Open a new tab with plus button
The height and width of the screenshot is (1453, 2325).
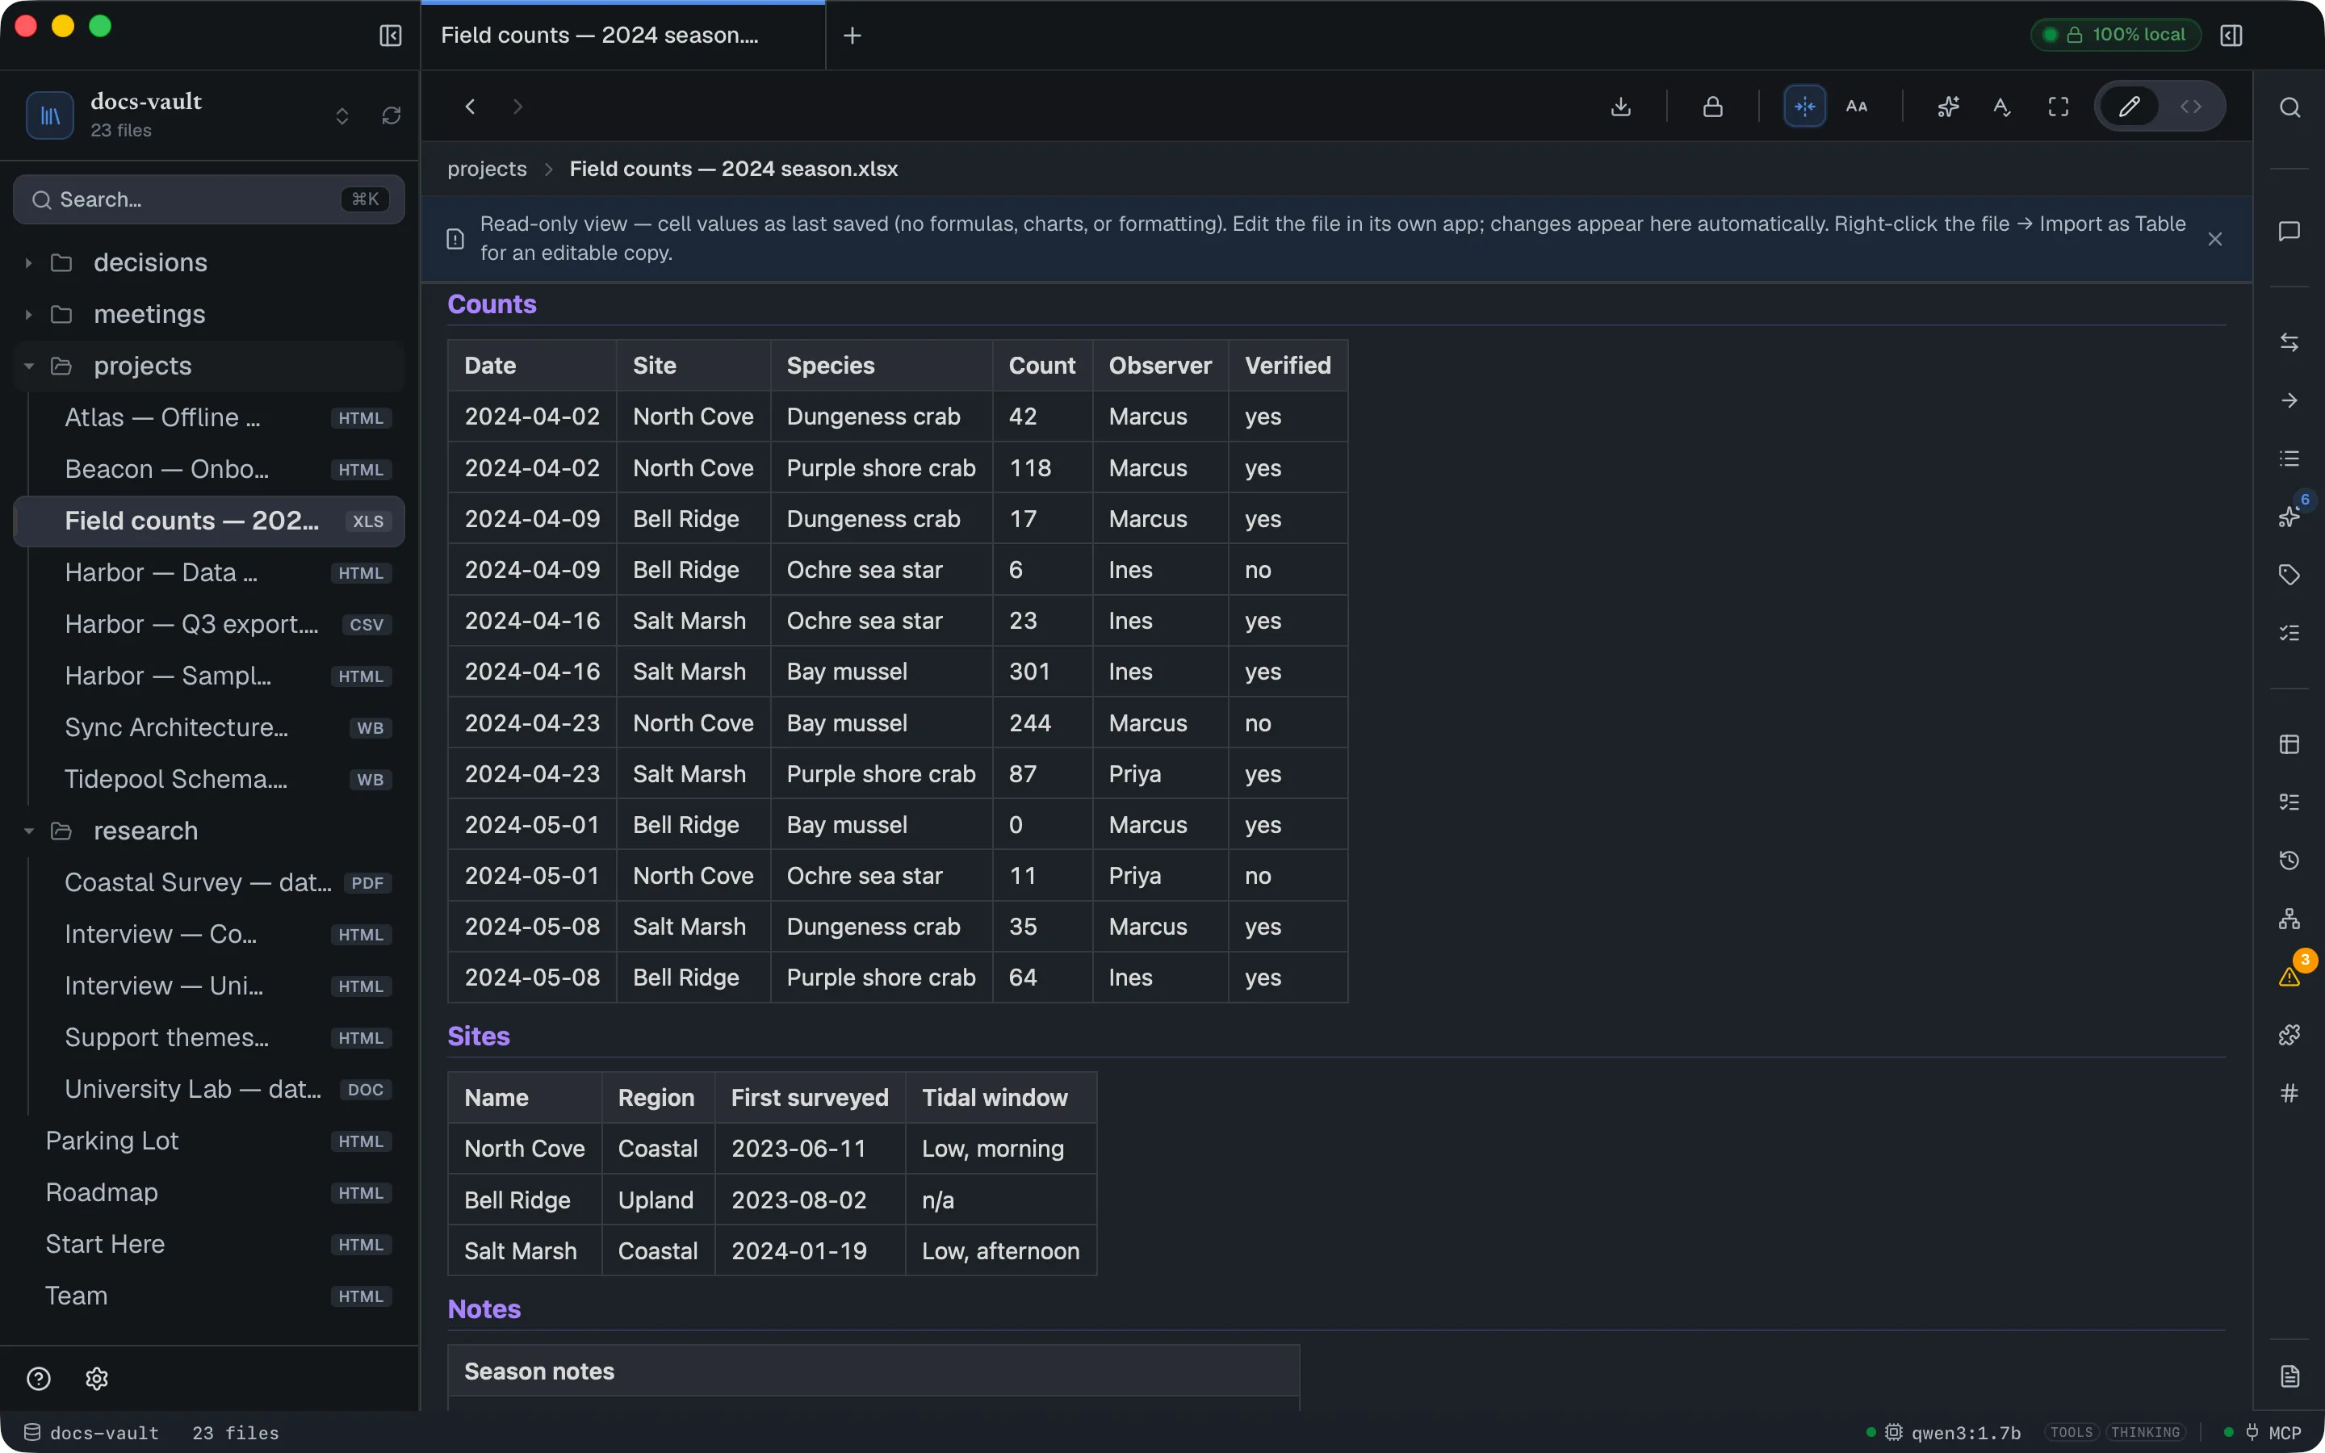[852, 36]
